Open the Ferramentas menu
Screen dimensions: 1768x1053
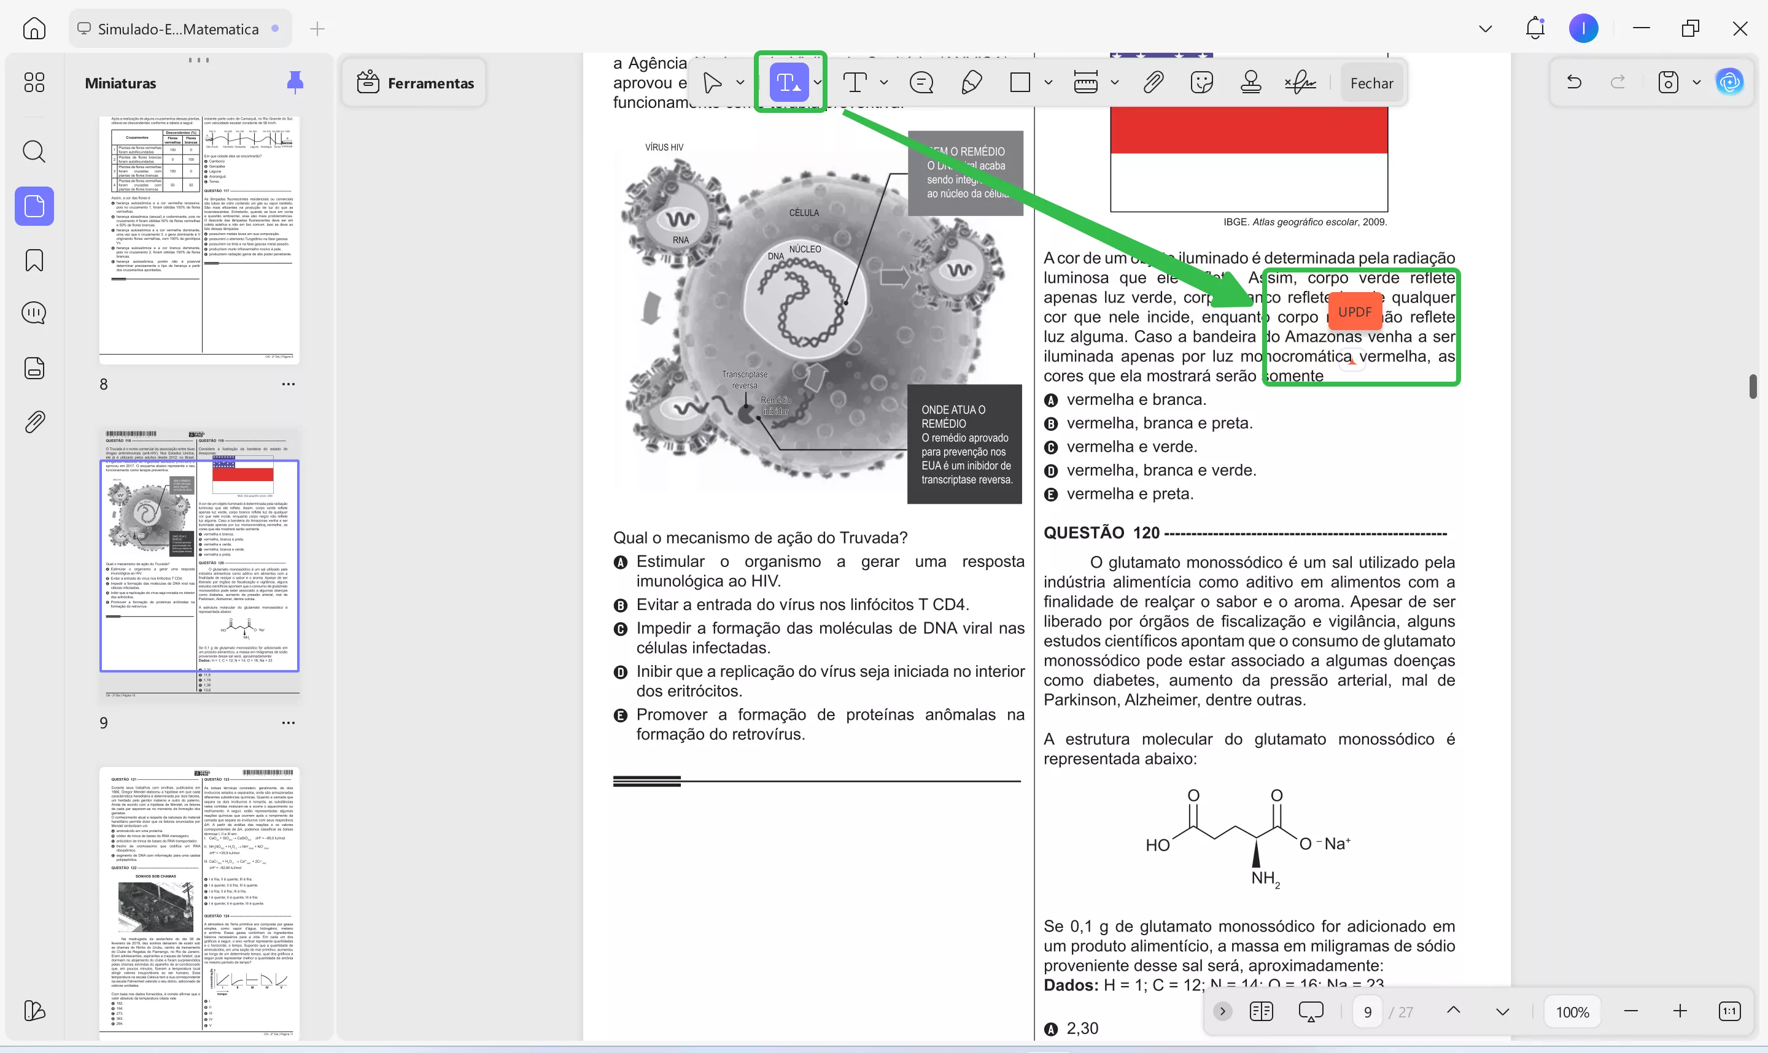pyautogui.click(x=414, y=83)
